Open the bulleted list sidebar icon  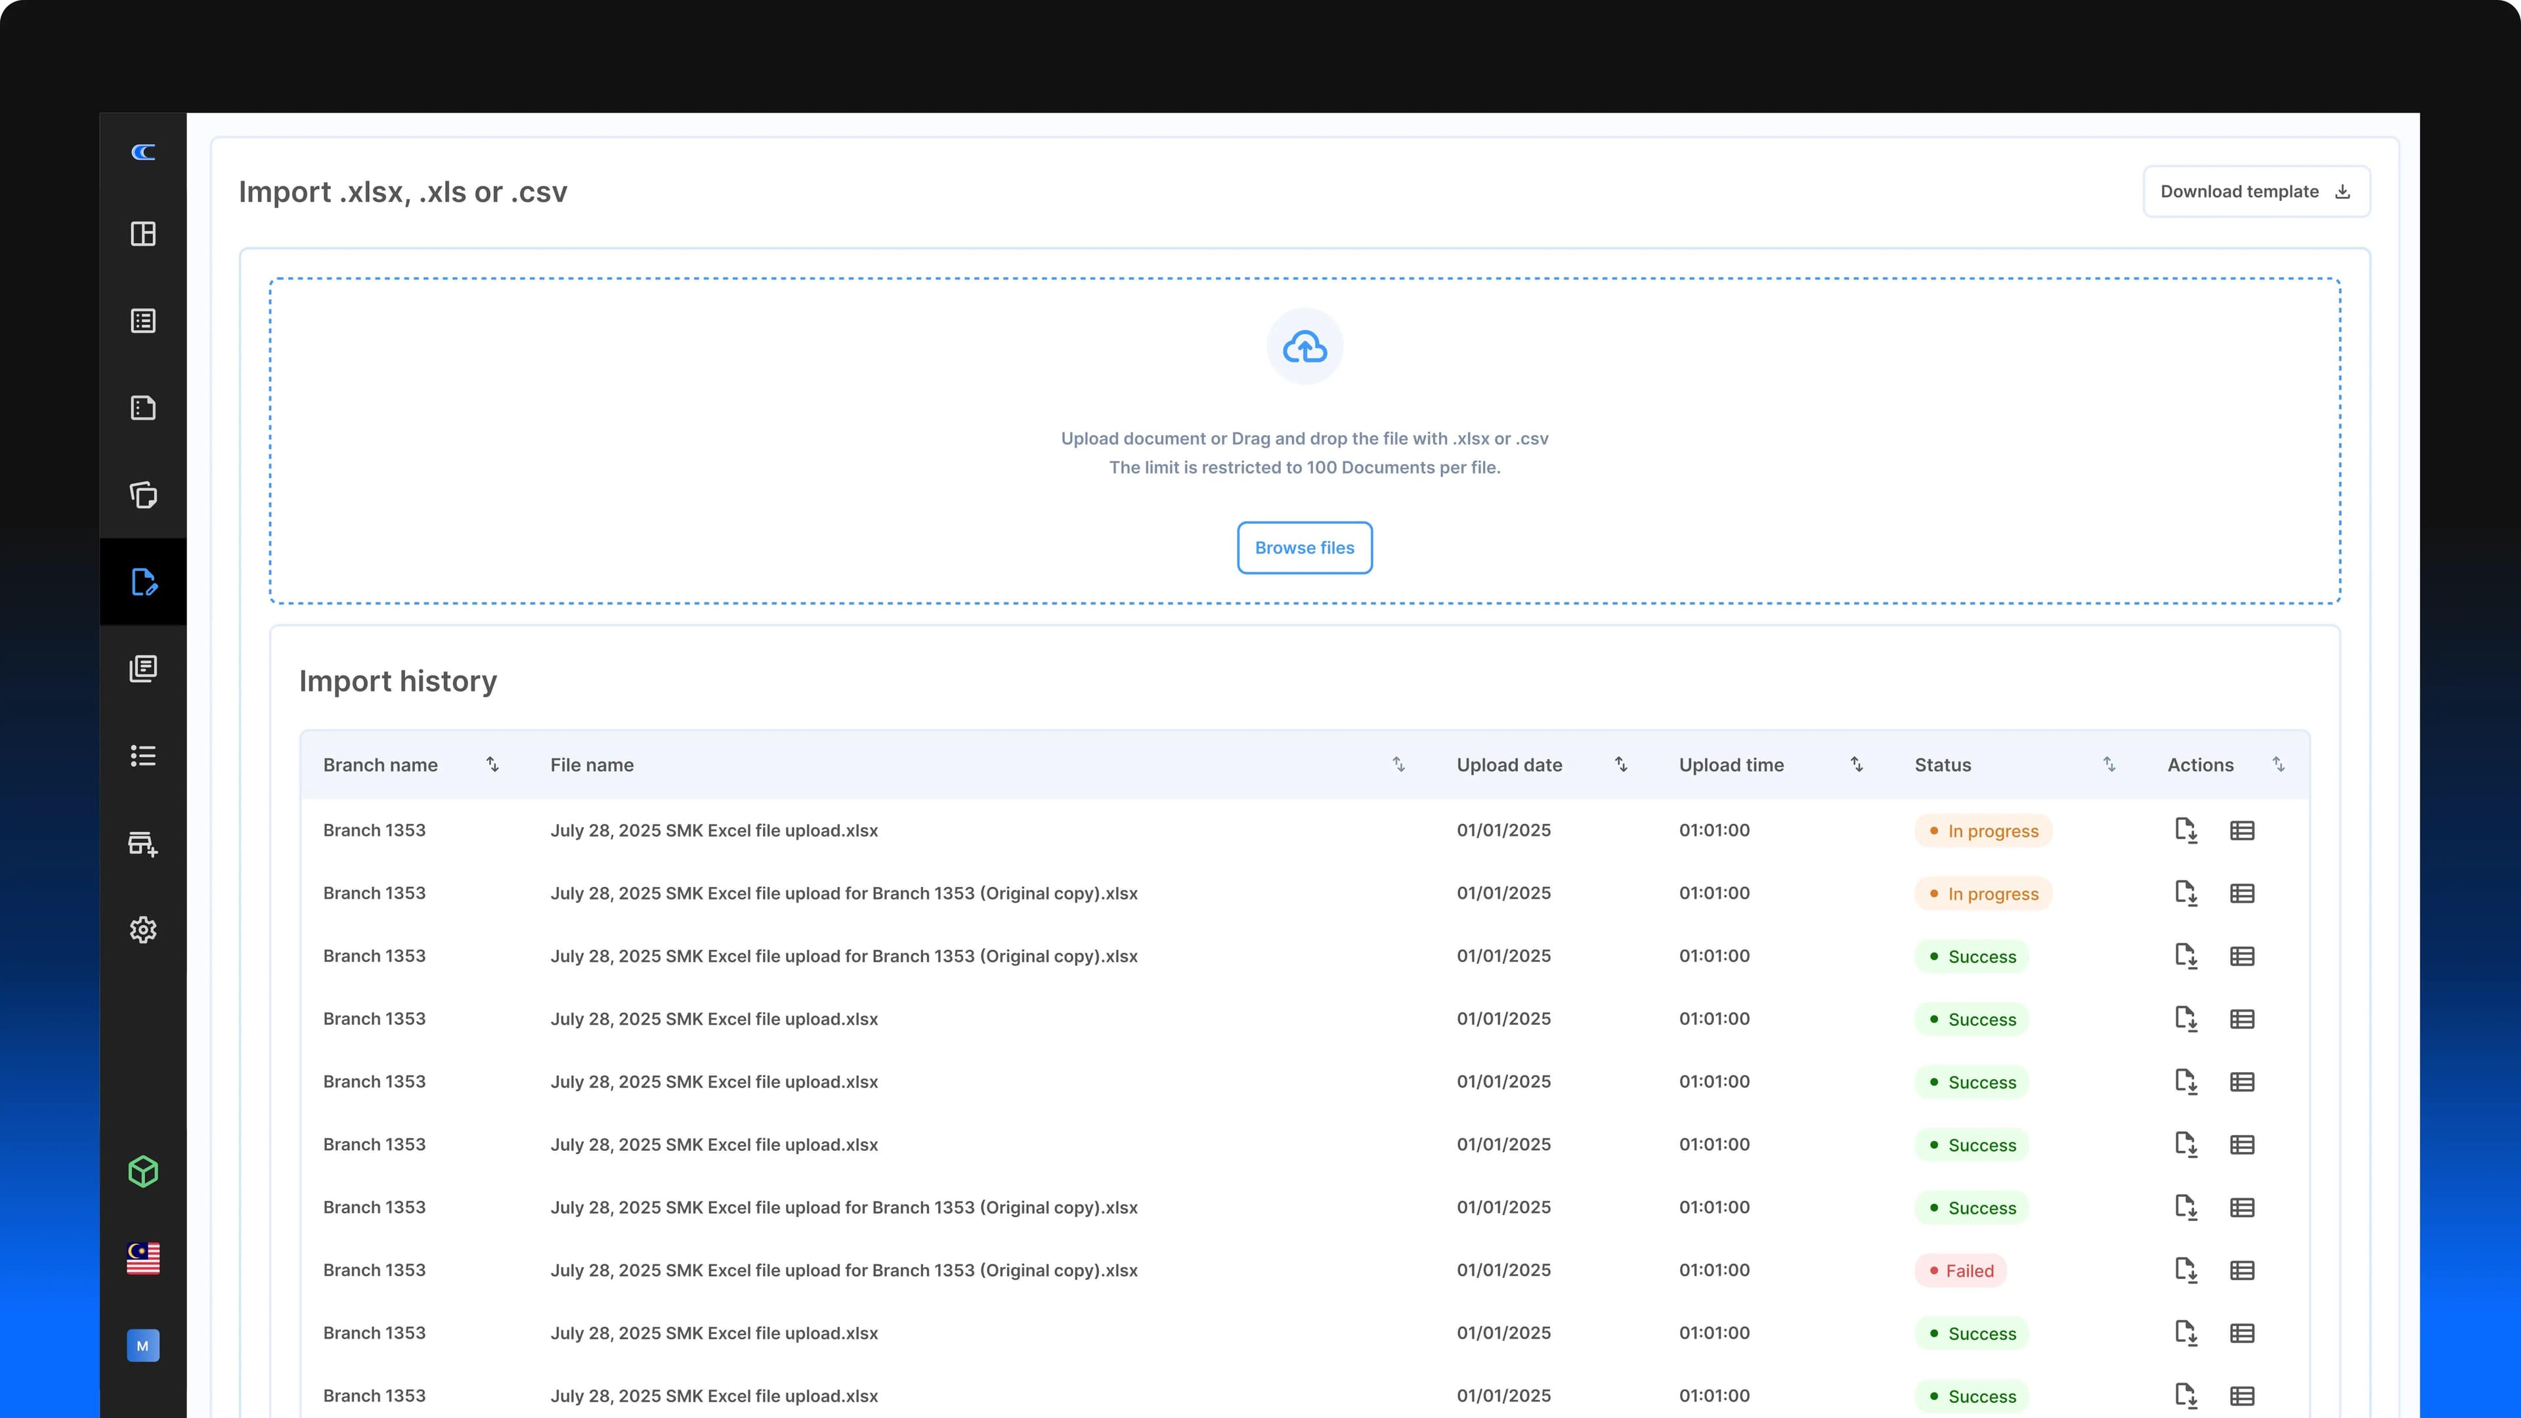click(143, 756)
